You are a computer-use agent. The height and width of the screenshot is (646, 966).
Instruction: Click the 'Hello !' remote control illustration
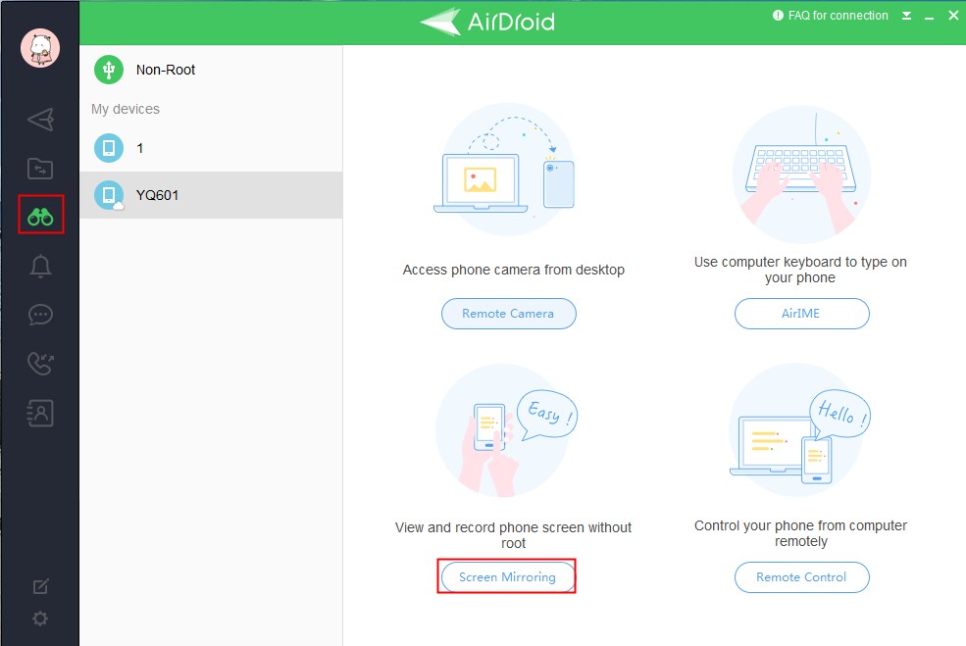tap(799, 429)
